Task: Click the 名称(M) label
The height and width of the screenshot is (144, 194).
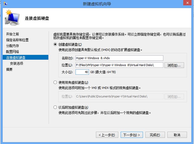Action: click(68, 58)
